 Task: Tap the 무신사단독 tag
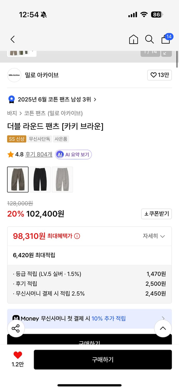[x=39, y=139]
